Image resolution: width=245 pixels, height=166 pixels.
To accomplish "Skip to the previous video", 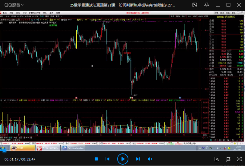I will pos(108,159).
